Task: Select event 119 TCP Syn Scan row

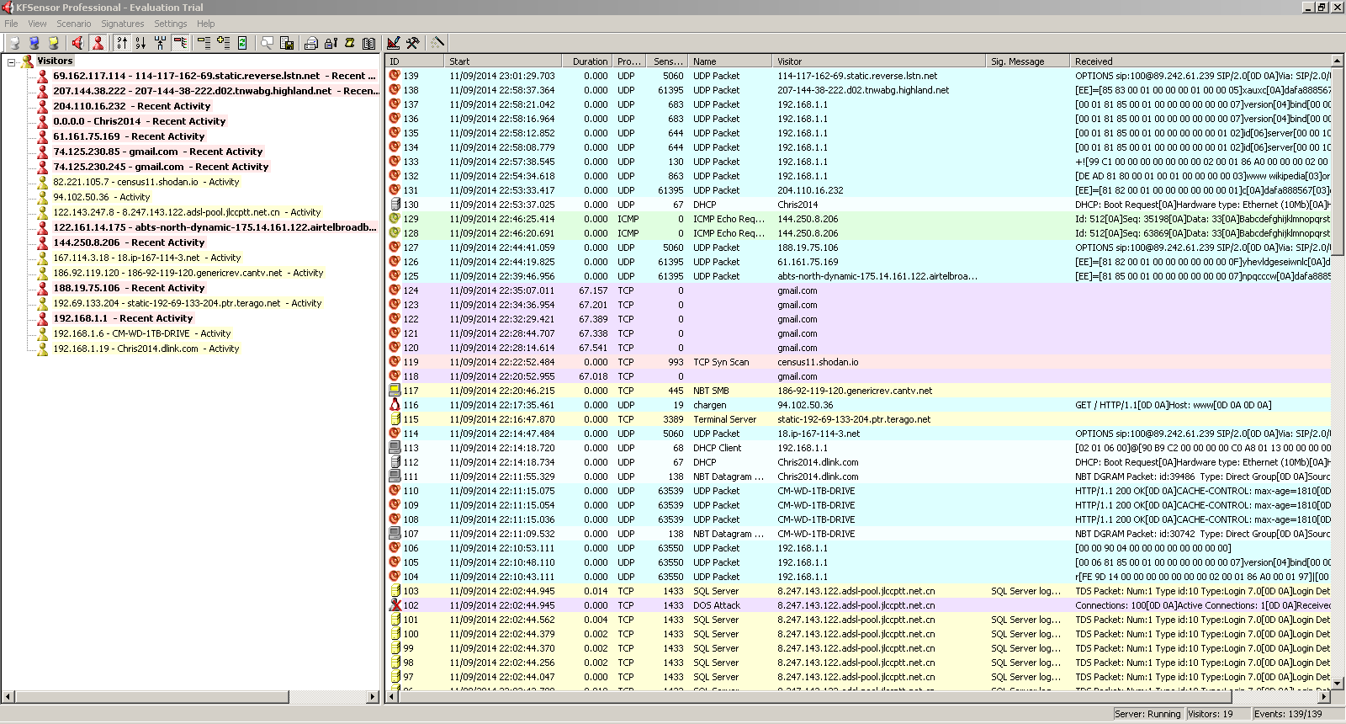Action: coord(858,362)
